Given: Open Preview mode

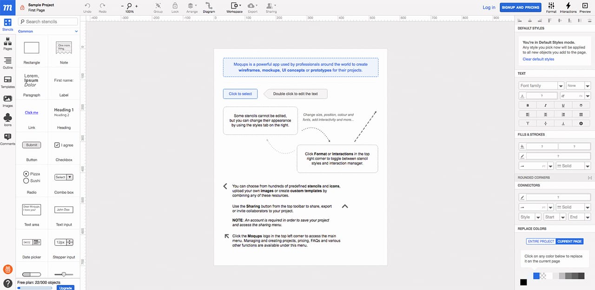Looking at the screenshot, I should 585,7.
